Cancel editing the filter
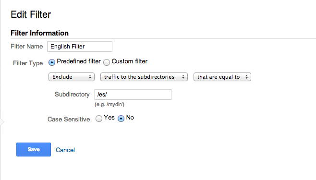This screenshot has height=180, width=316. click(x=65, y=150)
